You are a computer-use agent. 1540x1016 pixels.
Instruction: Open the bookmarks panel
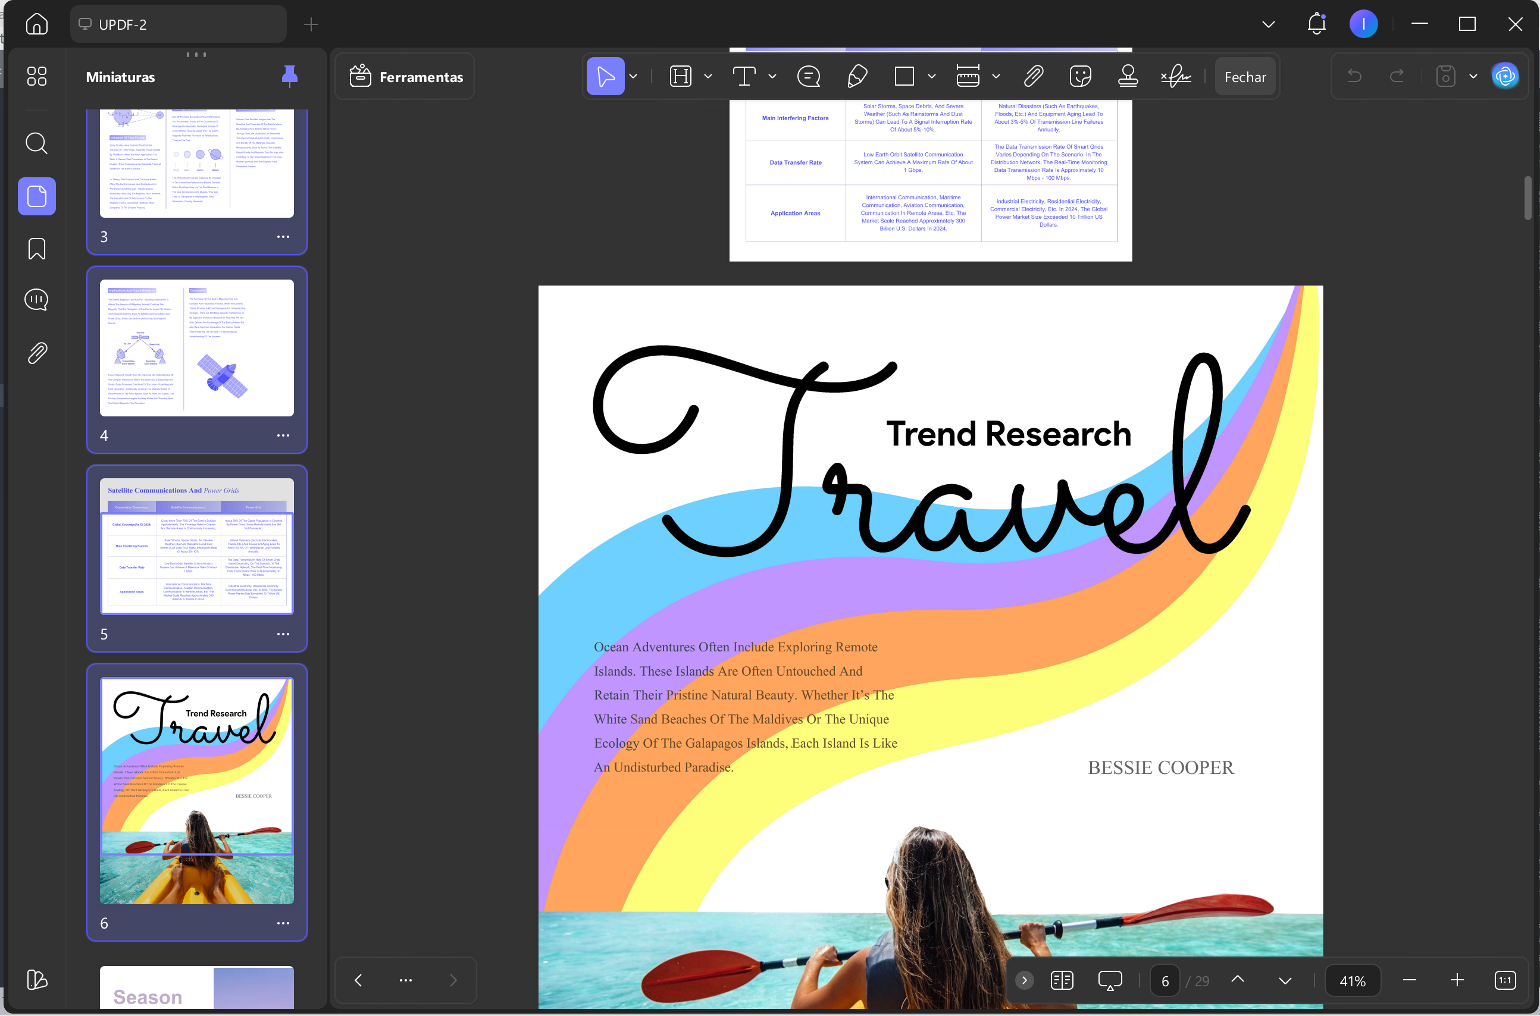(37, 249)
